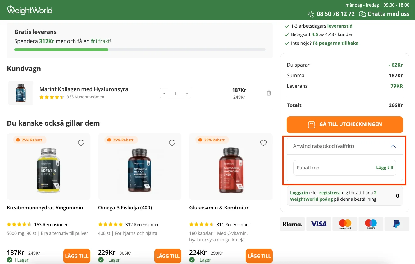Favorite Kreatinmonohydrat Vingummin with the heart icon
The image size is (415, 264).
(x=81, y=143)
